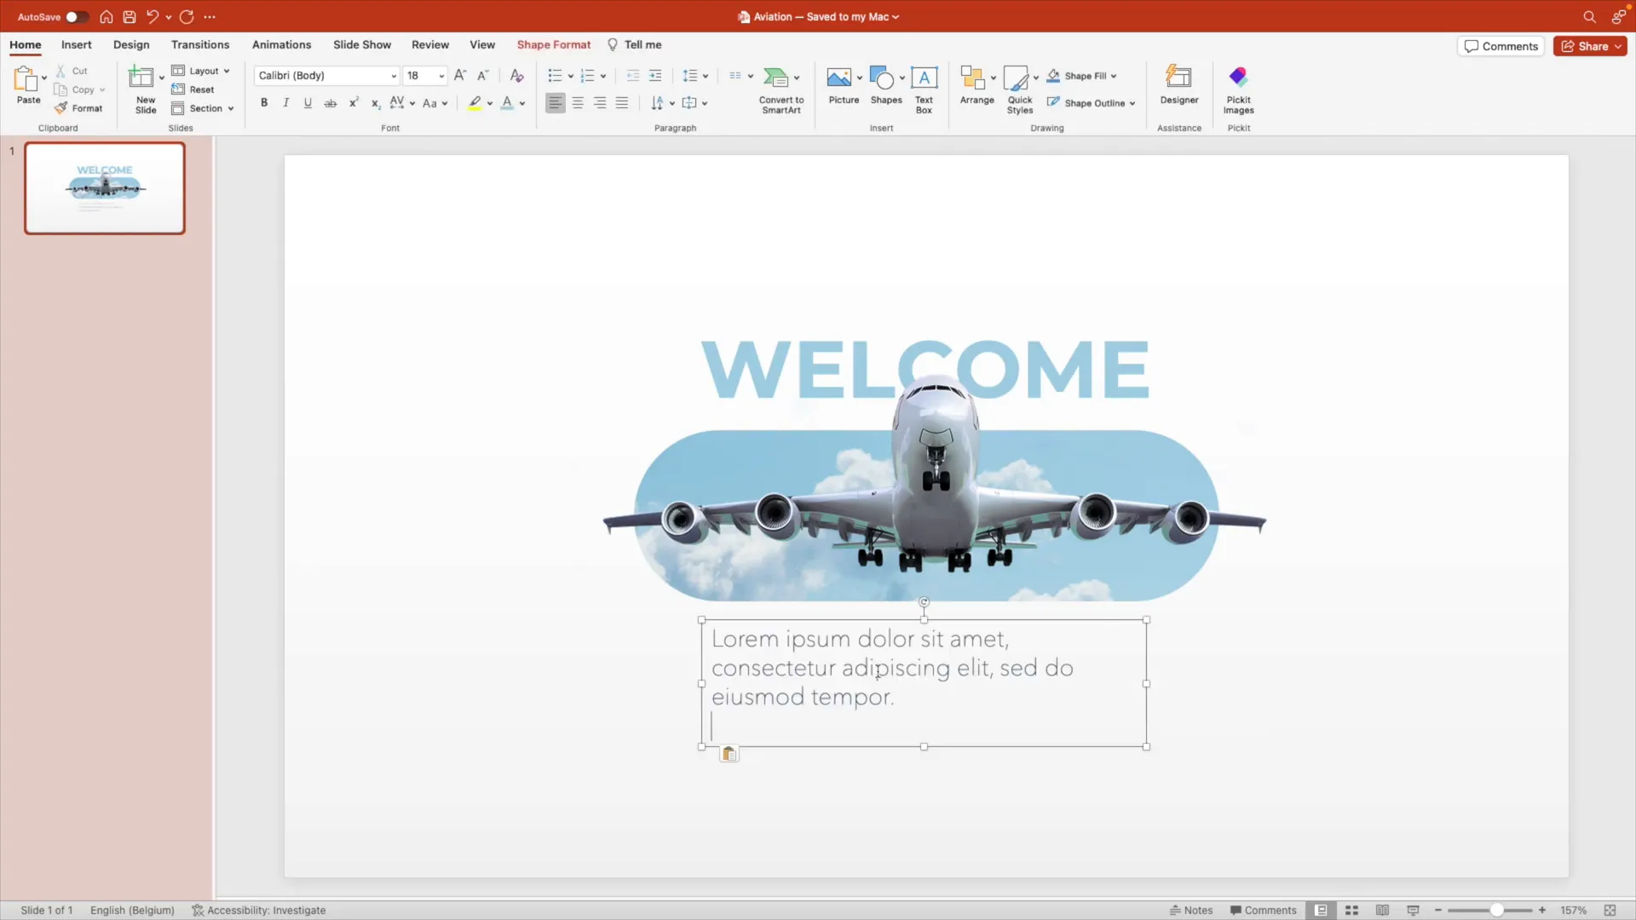The width and height of the screenshot is (1636, 920).
Task: Open the search magnifier in title bar
Action: point(1589,17)
